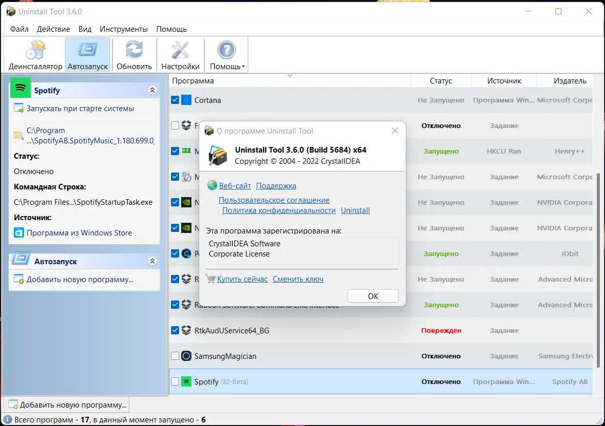The width and height of the screenshot is (605, 426).
Task: Toggle checkbox of the first NVIDIA Corporation row
Action: (175, 202)
